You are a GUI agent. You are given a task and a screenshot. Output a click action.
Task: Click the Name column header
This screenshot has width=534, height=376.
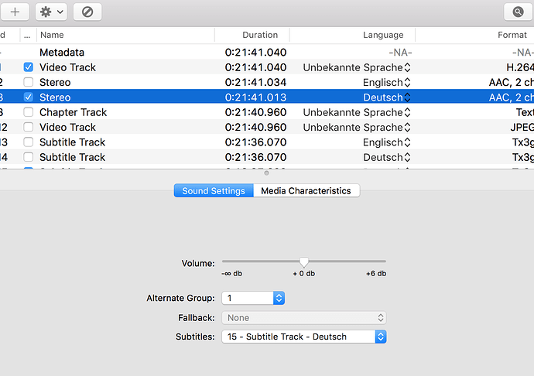[52, 35]
